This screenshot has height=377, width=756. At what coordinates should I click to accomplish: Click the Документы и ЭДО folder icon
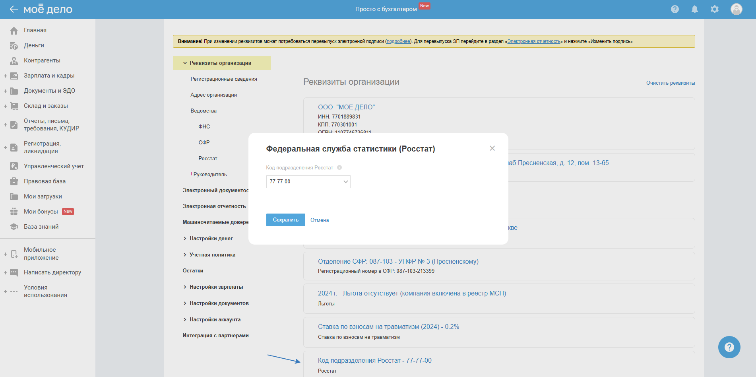[x=14, y=91]
